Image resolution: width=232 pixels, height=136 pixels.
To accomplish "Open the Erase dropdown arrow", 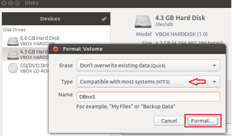I will [214, 66].
